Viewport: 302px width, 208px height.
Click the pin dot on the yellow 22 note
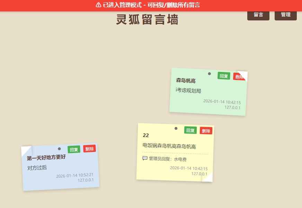click(176, 128)
